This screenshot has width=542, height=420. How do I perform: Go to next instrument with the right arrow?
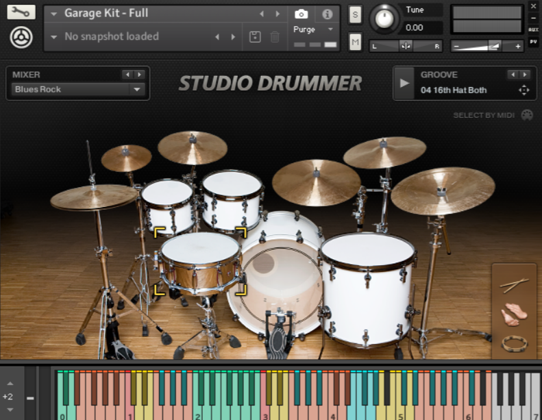click(x=278, y=14)
